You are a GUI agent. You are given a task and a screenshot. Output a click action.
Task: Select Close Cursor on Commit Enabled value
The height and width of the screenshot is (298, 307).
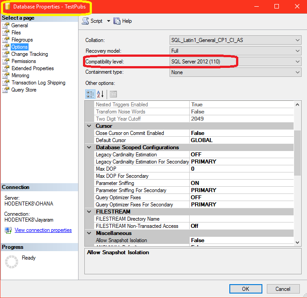(x=241, y=133)
